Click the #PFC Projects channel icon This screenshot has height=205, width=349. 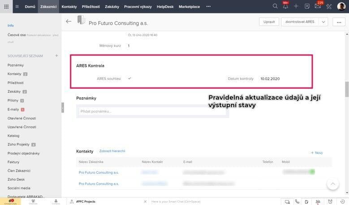coord(72,201)
